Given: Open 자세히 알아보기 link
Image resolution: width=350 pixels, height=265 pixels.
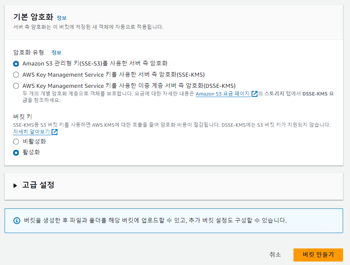Looking at the screenshot, I should (x=31, y=132).
